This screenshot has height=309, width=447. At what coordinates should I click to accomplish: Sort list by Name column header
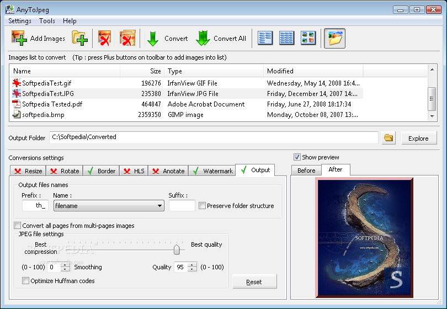[x=65, y=71]
